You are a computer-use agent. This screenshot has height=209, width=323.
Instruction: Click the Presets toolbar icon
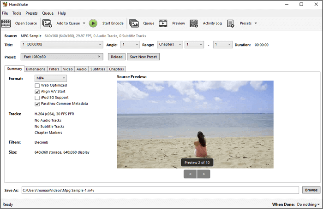click(230, 23)
